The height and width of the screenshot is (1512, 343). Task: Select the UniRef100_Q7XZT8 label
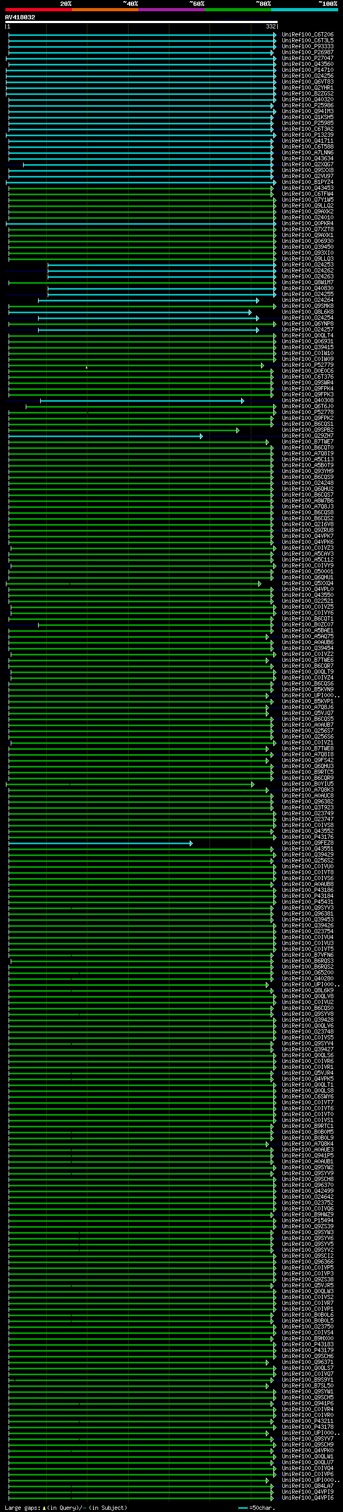pyautogui.click(x=308, y=230)
